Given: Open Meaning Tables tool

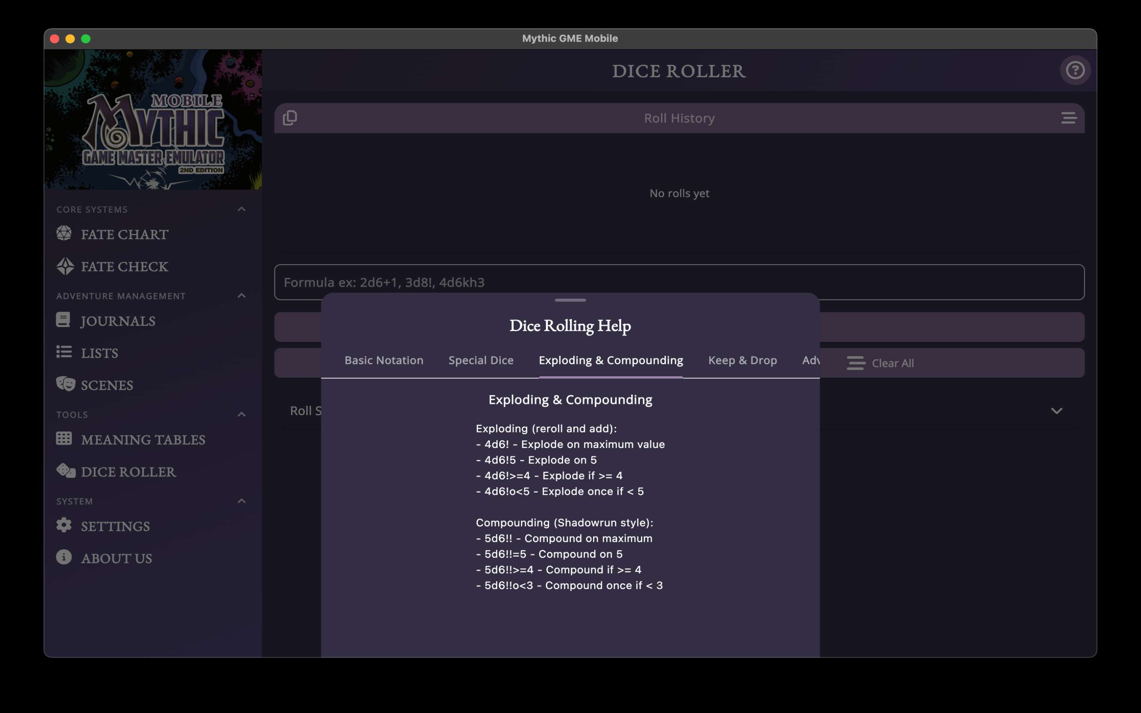Looking at the screenshot, I should (x=142, y=440).
